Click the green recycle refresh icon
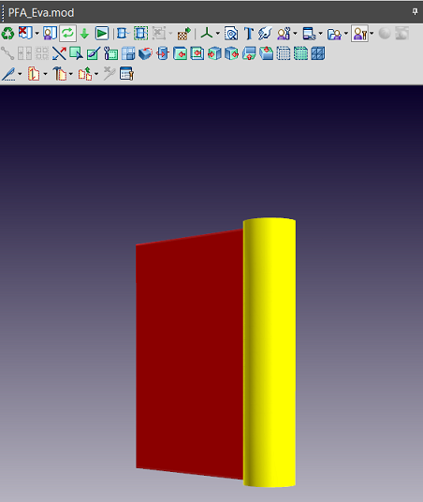 click(7, 34)
